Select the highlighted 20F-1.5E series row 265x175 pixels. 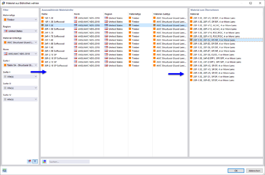click(x=114, y=25)
